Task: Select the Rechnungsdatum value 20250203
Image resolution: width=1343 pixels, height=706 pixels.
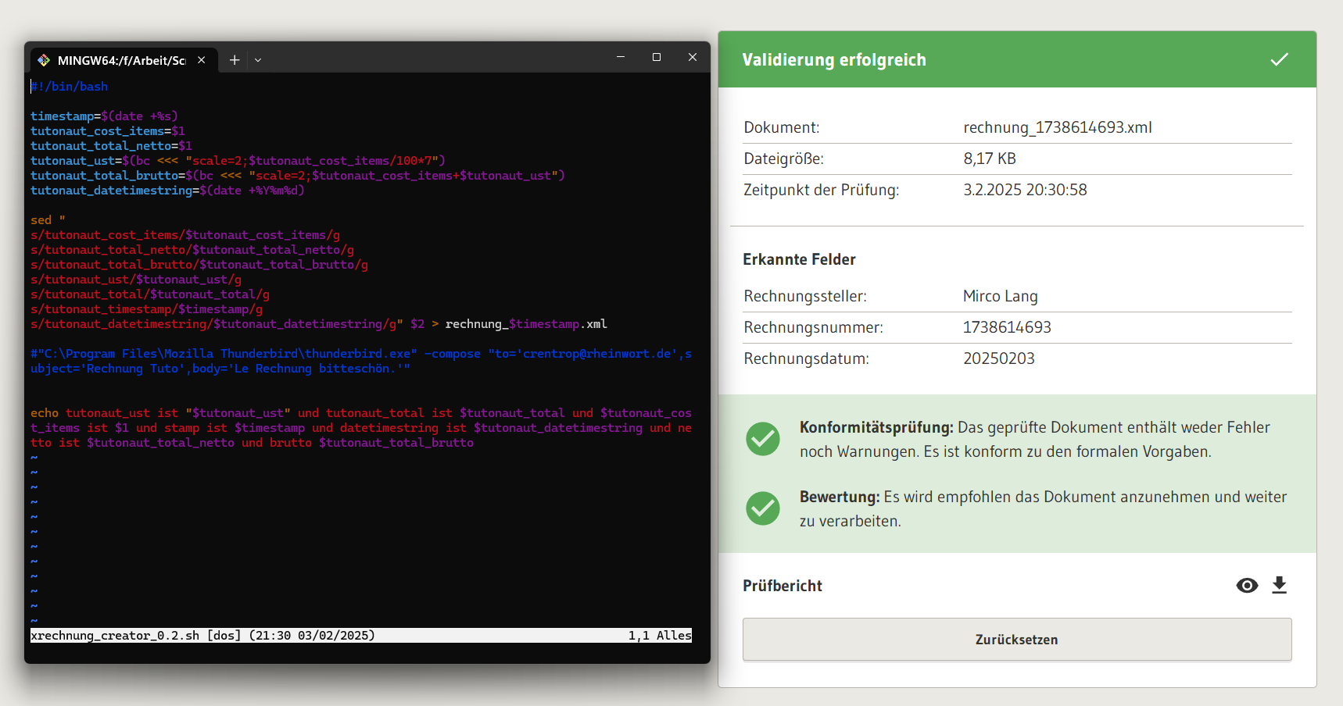Action: (x=999, y=358)
